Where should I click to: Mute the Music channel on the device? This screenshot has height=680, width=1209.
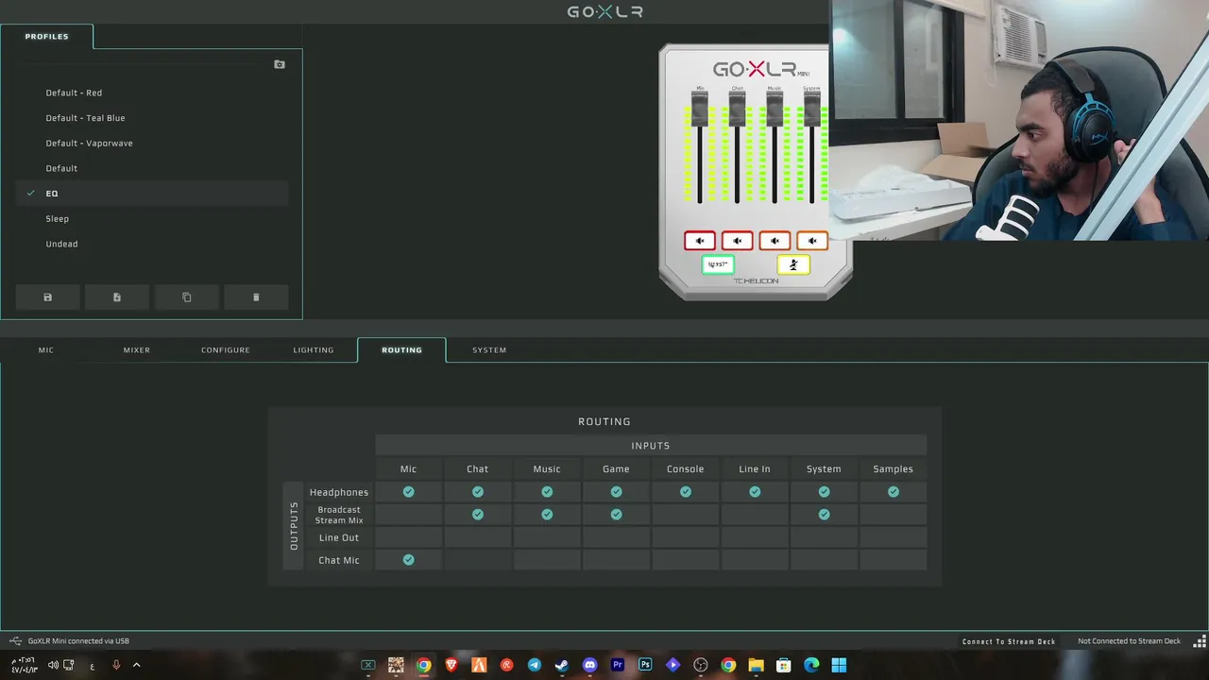click(x=775, y=241)
